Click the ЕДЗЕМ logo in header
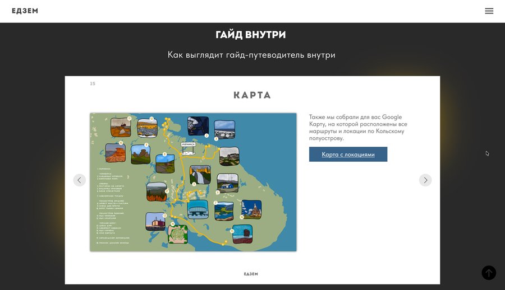505x290 pixels. point(25,11)
